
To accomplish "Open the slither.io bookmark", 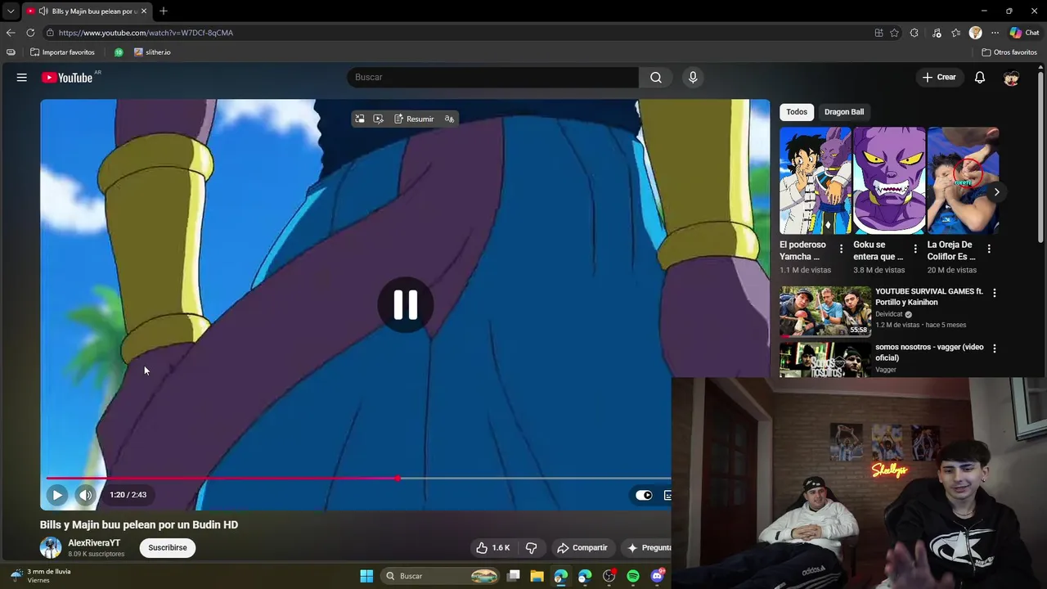I will [x=152, y=52].
